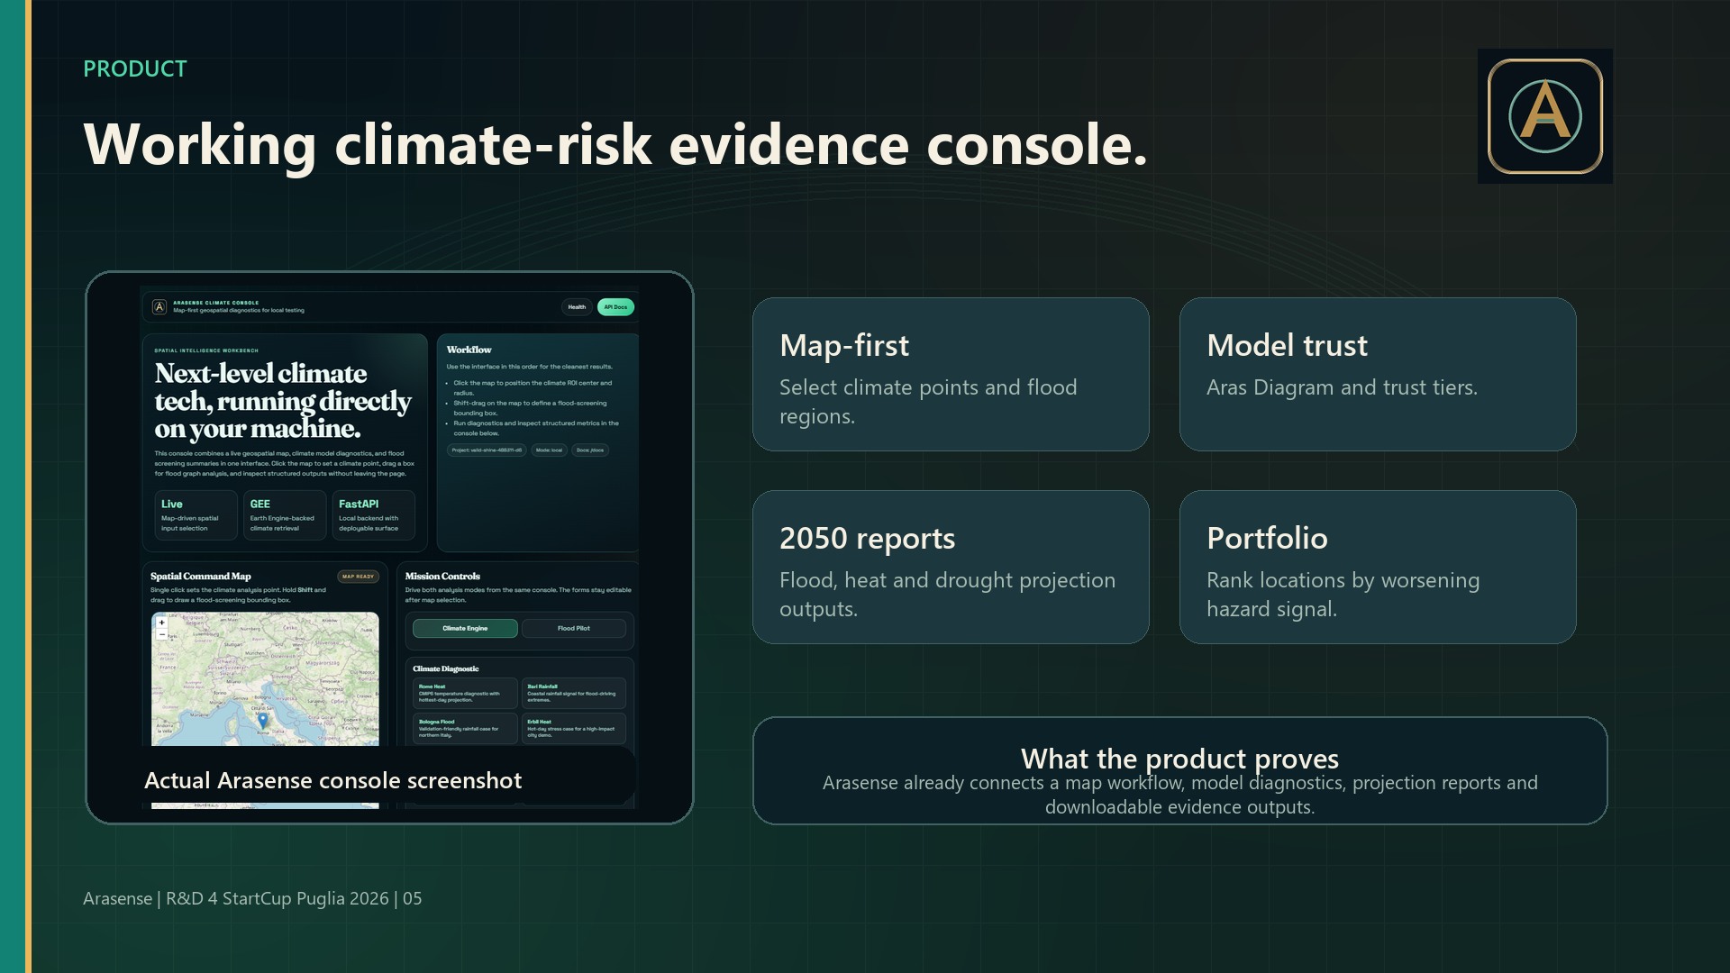The width and height of the screenshot is (1730, 973).
Task: Select the Model trust feature card
Action: pos(1378,375)
